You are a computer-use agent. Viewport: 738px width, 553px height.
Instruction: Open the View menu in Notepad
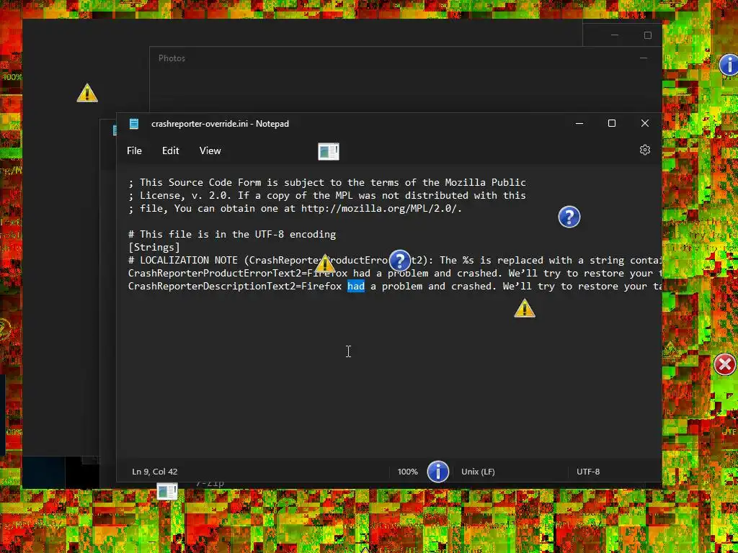210,150
